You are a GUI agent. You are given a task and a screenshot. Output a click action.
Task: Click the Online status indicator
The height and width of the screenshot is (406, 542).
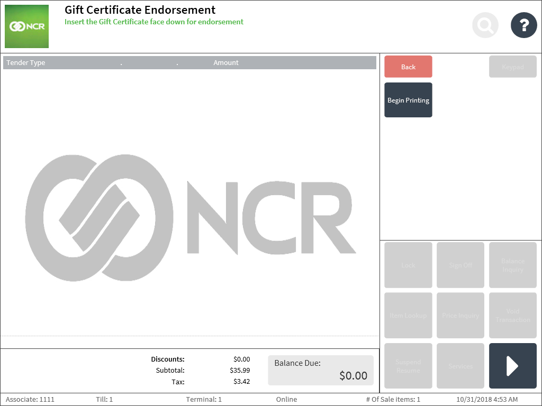[x=286, y=400]
